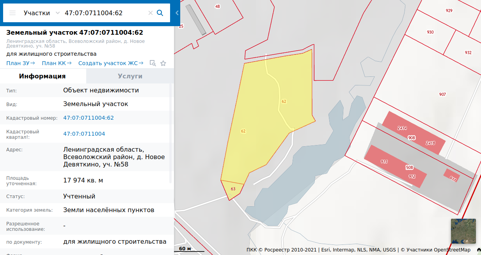Screen dimensions: 481x255
Task: Select the text Земли населённых пунктов
Action: pos(109,210)
